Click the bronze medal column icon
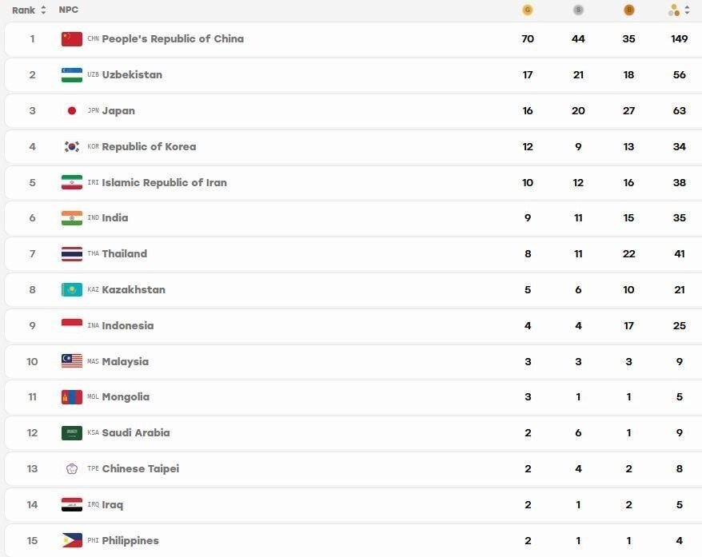Image resolution: width=702 pixels, height=557 pixels. pos(628,10)
